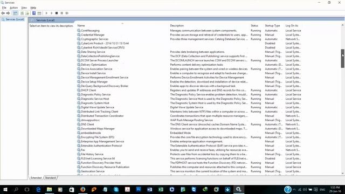This screenshot has width=345, height=194.
Task: Select Services (Local) in console tree
Action: click(x=15, y=19)
